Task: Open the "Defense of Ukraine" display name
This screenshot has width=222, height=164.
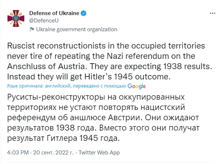Action: click(54, 14)
